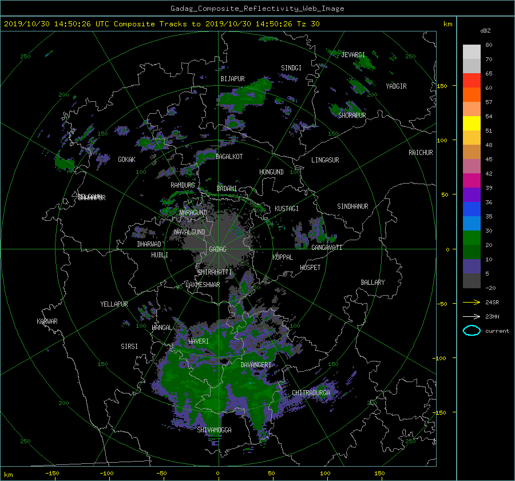Click the LINGASUR city label
This screenshot has width=515, height=481.
click(325, 160)
